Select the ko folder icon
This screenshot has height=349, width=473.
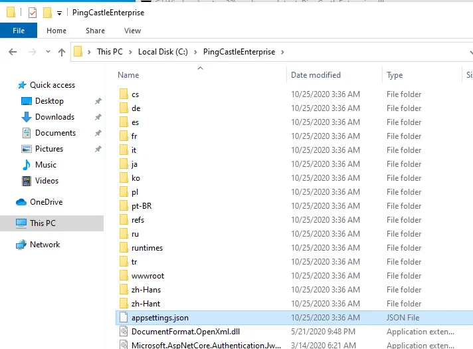click(x=124, y=177)
